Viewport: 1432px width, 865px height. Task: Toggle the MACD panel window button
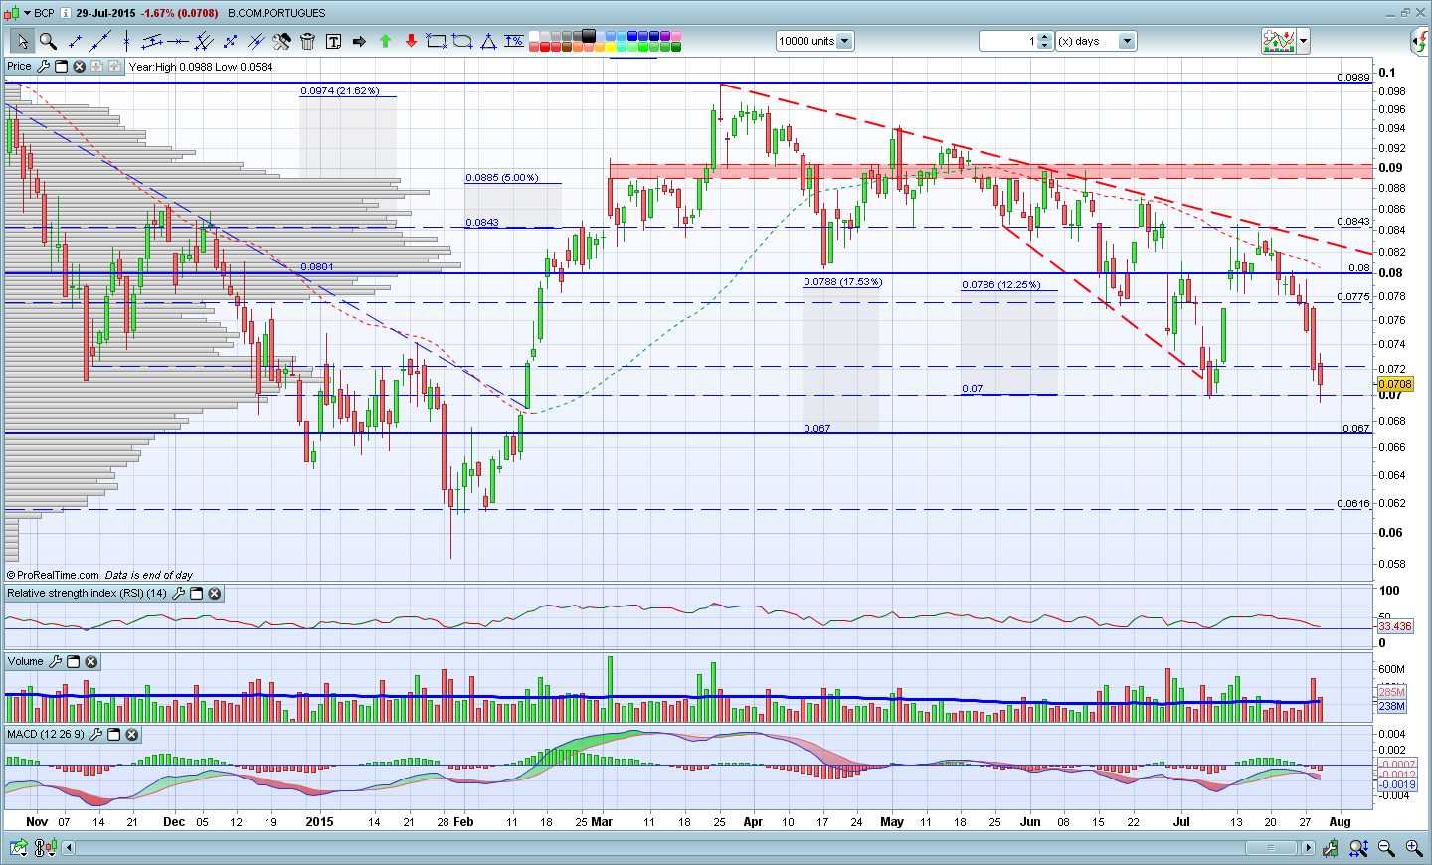point(113,735)
